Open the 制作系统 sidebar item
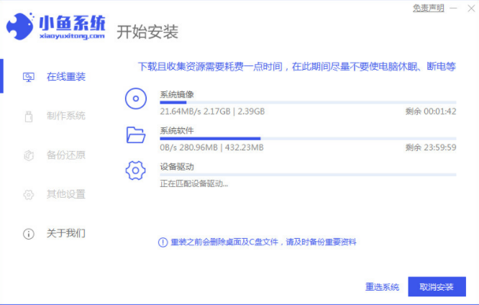Viewport: 479px width, 305px height. 65,116
